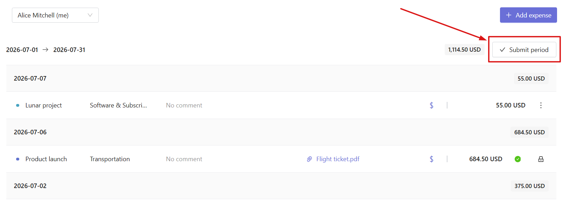563x202 pixels.
Task: Click the Lunar project teal color dot
Action: (x=18, y=105)
